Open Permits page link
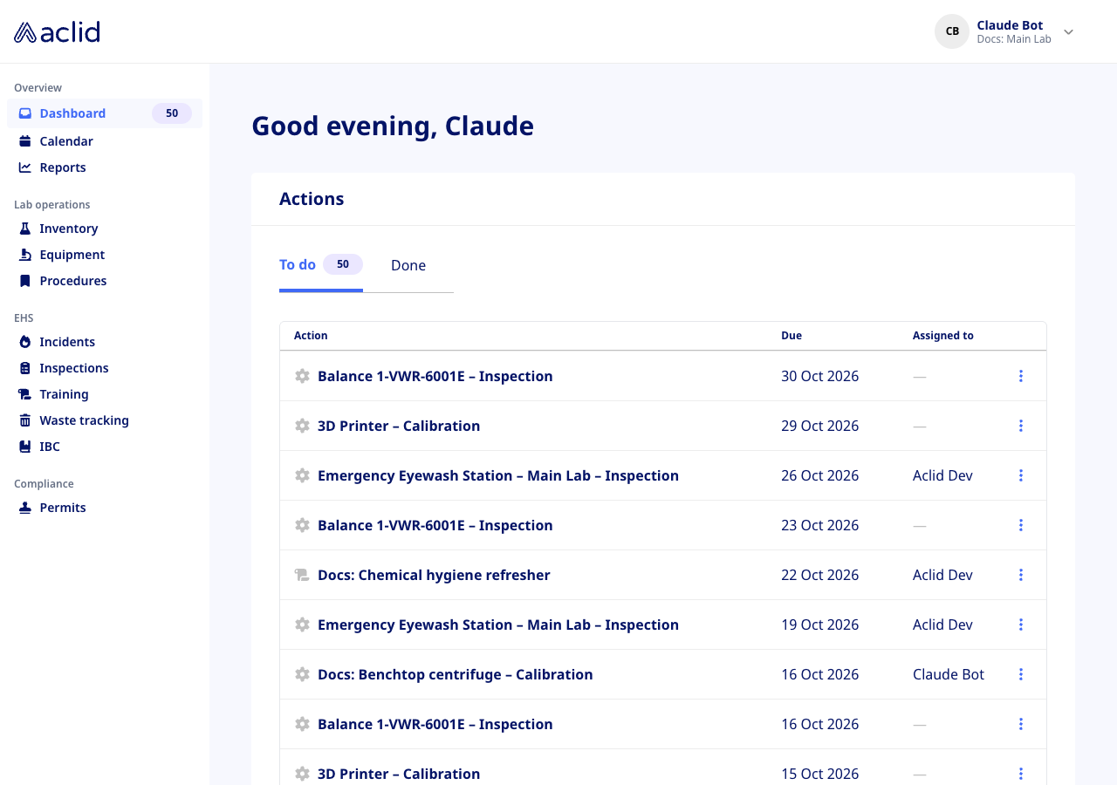Screen dimensions: 1117x785 click(x=63, y=508)
